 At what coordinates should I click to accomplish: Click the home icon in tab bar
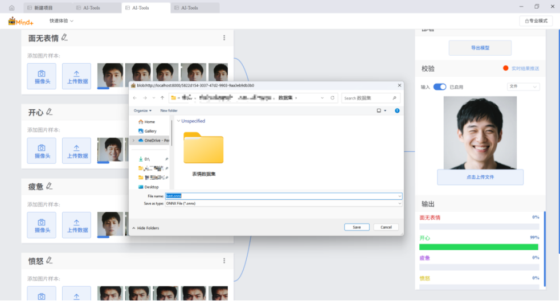click(x=12, y=7)
